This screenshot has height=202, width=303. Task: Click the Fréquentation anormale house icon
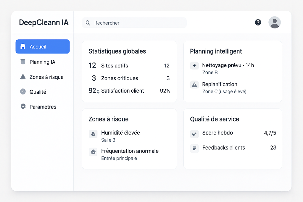(x=93, y=152)
